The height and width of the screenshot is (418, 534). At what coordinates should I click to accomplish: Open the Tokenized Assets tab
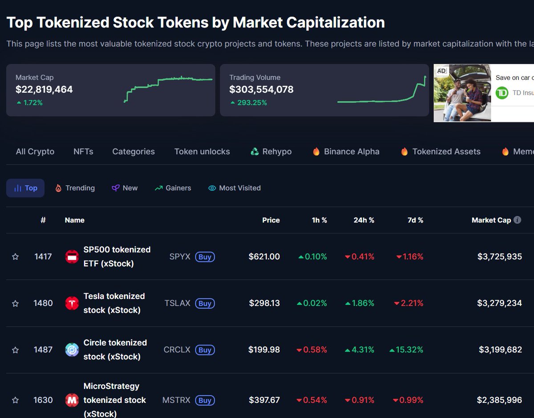441,152
